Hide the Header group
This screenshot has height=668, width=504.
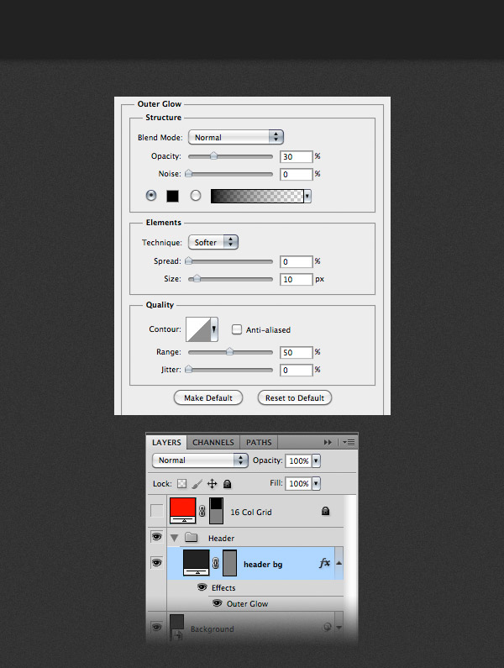(x=157, y=537)
